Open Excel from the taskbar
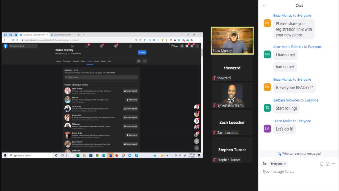The width and height of the screenshot is (339, 191). [78, 155]
